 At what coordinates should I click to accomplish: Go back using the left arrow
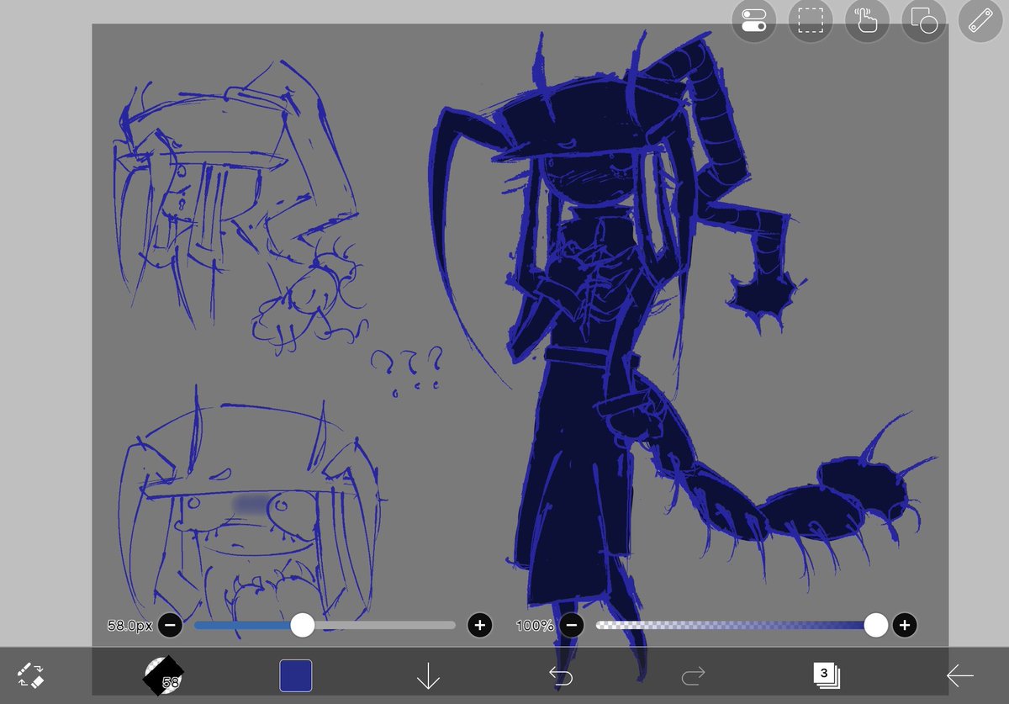coord(959,675)
